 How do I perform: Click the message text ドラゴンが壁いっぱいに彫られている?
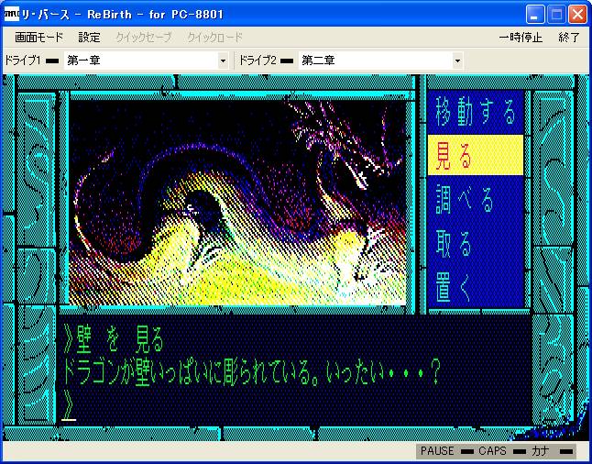pyautogui.click(x=191, y=372)
